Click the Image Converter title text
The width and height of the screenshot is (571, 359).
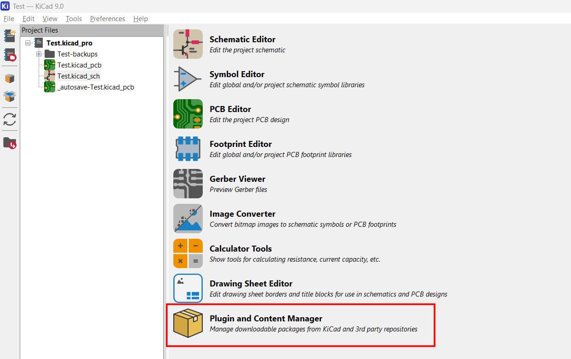(x=242, y=214)
